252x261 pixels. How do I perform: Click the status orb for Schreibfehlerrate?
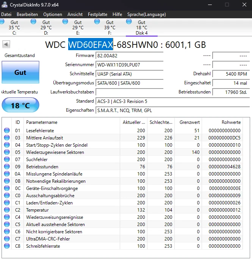point(7,246)
